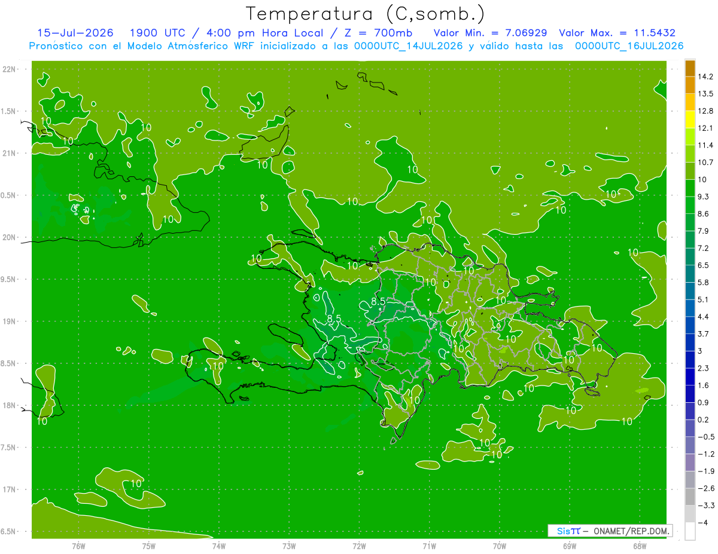The image size is (718, 554).
Task: Click the "12.1" legend value
Action: [705, 128]
